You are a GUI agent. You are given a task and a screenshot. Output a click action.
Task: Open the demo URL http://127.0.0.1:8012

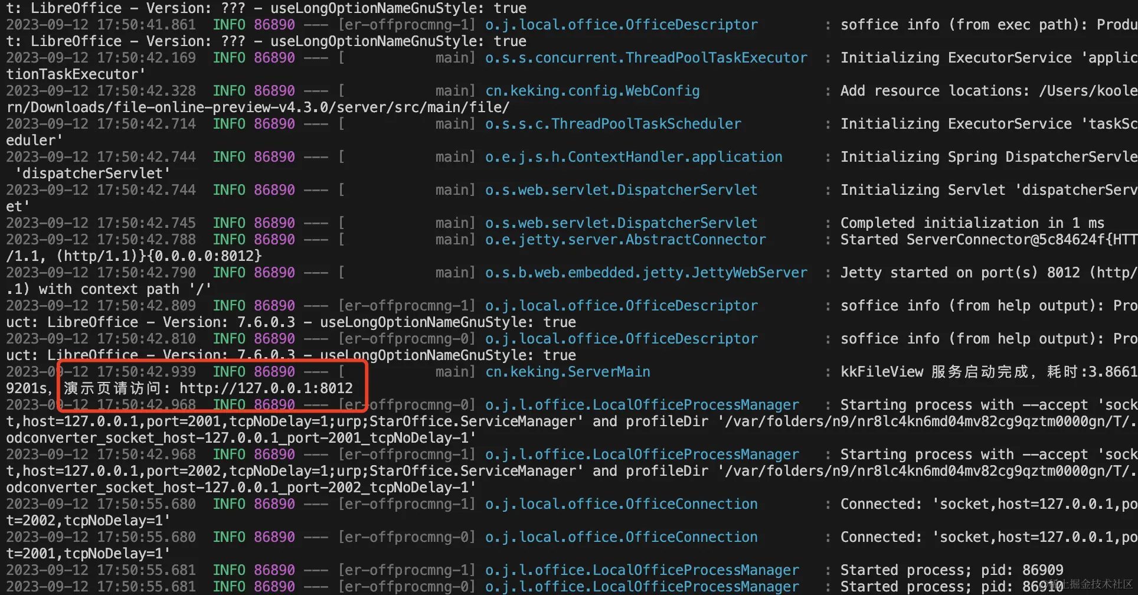266,388
